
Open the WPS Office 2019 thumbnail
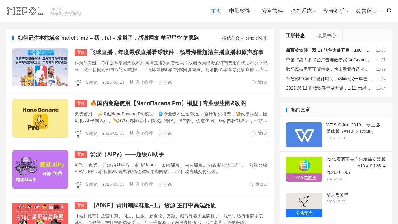pos(304,135)
